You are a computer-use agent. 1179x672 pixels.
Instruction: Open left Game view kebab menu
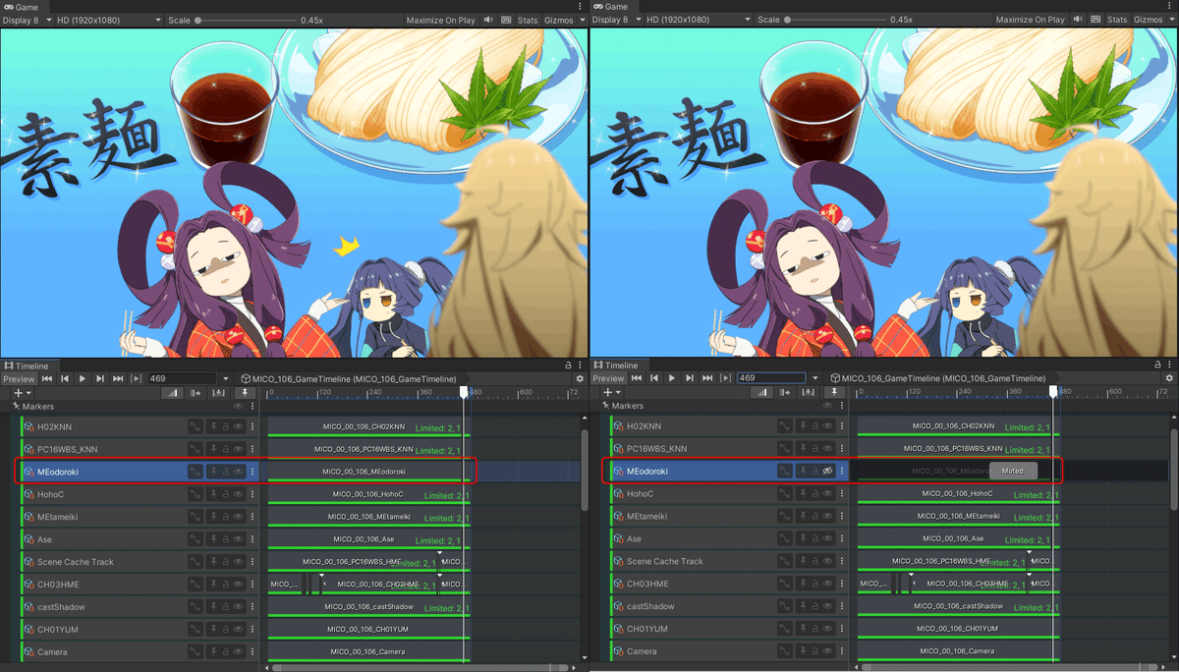581,7
